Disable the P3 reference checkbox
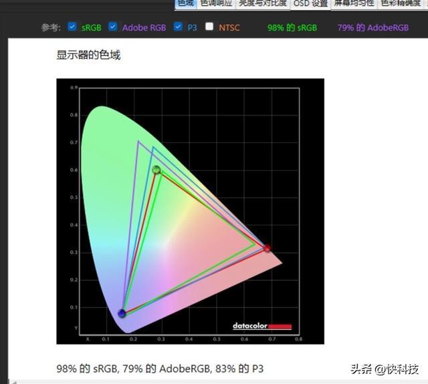Image resolution: width=428 pixels, height=384 pixels. (x=178, y=27)
